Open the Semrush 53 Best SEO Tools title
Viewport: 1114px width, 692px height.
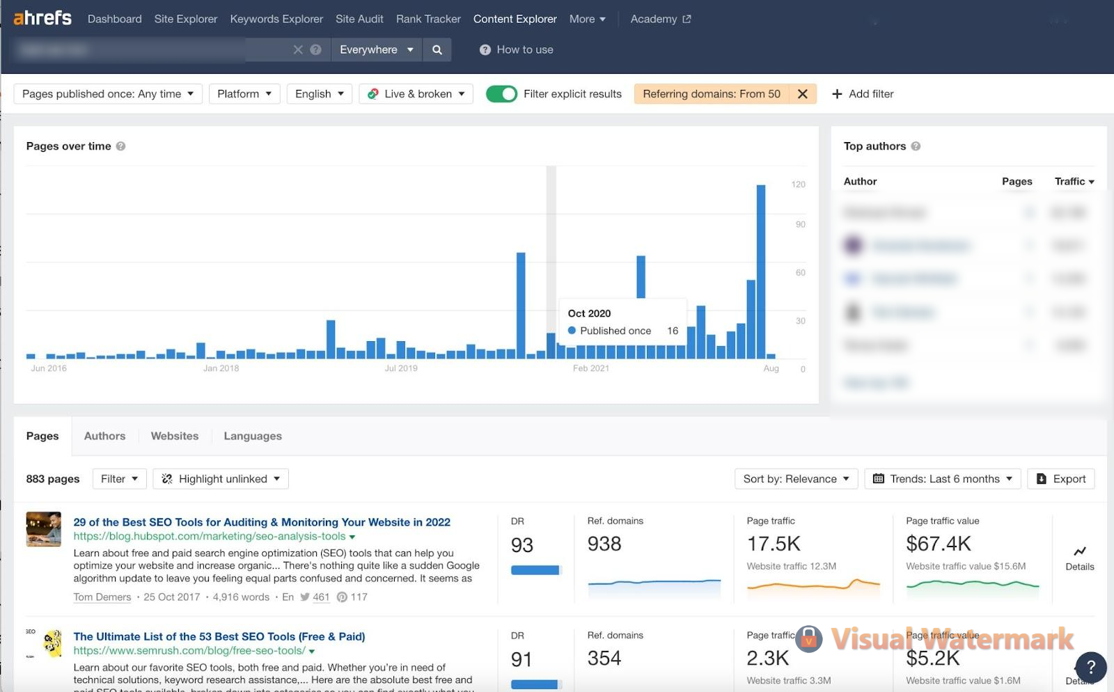point(219,636)
